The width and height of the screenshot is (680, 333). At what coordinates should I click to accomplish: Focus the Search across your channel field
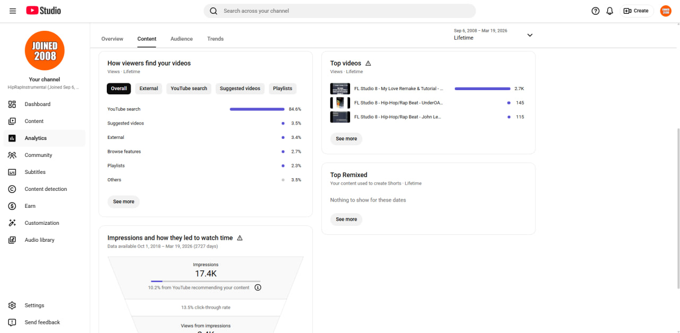click(x=340, y=11)
